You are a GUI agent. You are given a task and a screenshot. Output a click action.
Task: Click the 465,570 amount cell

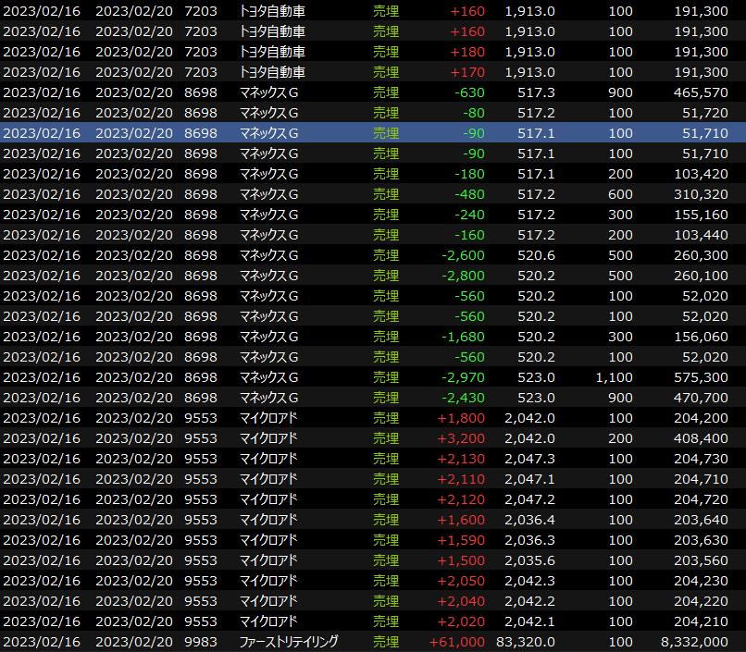click(701, 92)
